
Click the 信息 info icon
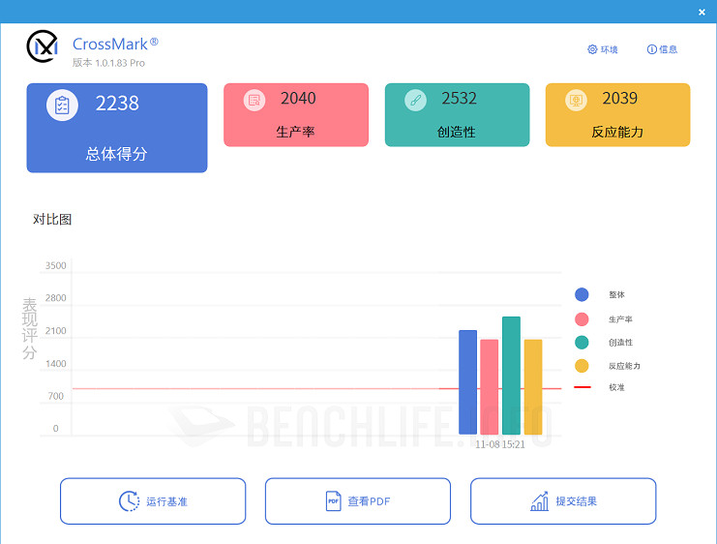click(651, 49)
